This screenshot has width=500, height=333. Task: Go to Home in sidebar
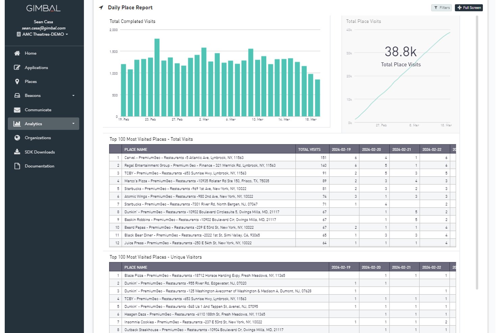point(30,53)
